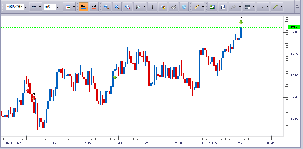The height and width of the screenshot is (149, 303).
Task: Click the 1.3260 price axis label
Action: (293, 76)
